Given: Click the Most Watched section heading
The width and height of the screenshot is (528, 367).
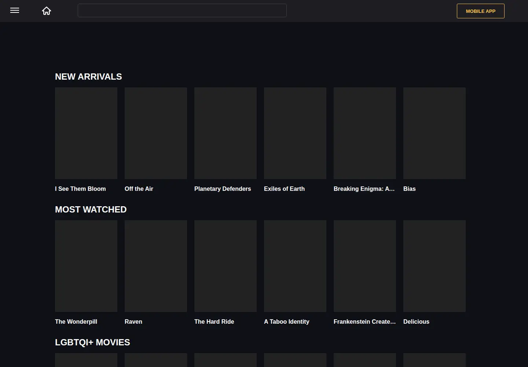Looking at the screenshot, I should click(91, 210).
